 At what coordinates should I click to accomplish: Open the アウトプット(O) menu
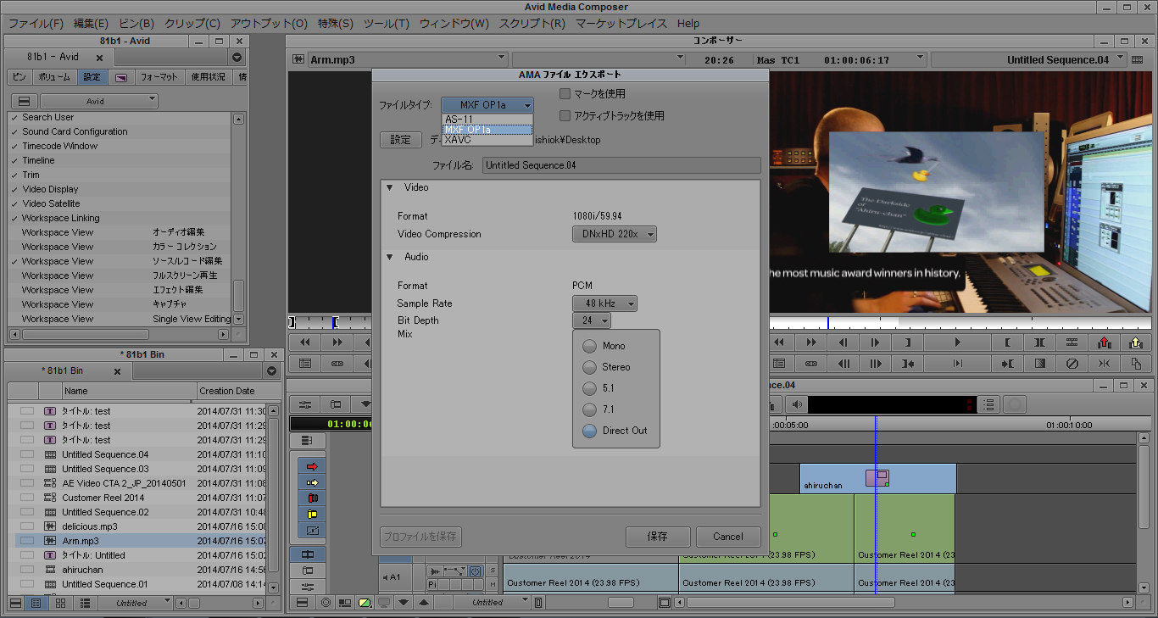pos(269,23)
